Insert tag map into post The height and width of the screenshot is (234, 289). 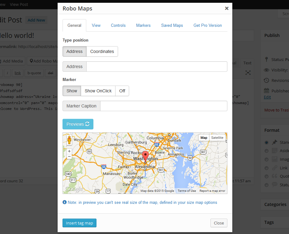[79, 223]
